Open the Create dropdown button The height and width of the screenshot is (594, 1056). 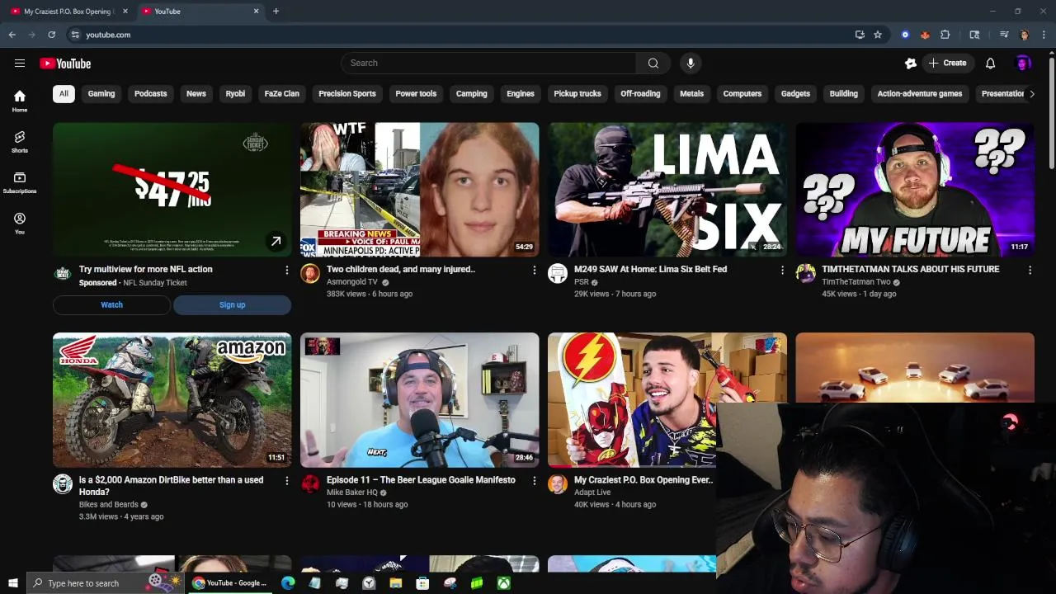[x=947, y=64]
